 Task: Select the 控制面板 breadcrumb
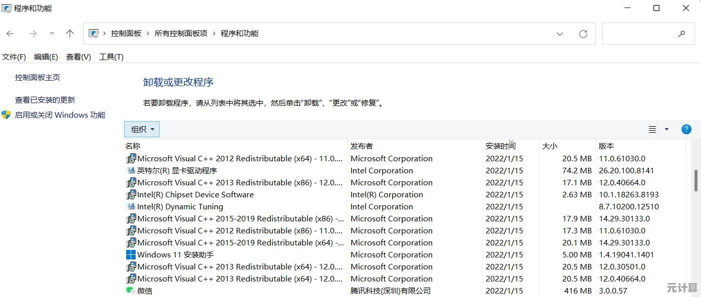pyautogui.click(x=126, y=34)
